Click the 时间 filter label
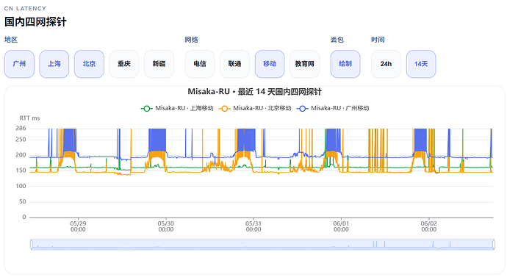Screen dimensions: 507x277 pyautogui.click(x=378, y=40)
